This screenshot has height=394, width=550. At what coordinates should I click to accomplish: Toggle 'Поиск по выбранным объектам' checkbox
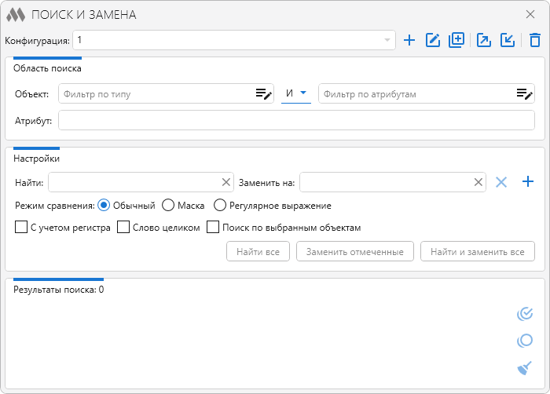click(212, 228)
